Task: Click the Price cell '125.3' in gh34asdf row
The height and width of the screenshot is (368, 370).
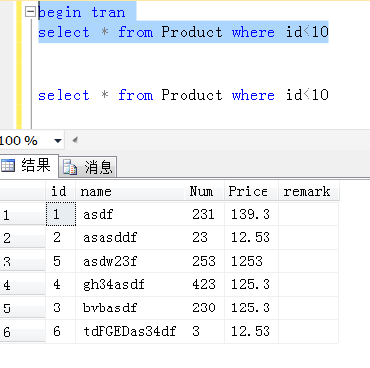Action: (251, 284)
